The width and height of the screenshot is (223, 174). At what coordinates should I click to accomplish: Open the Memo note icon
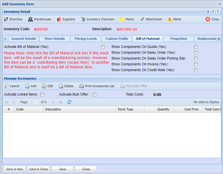point(122,19)
